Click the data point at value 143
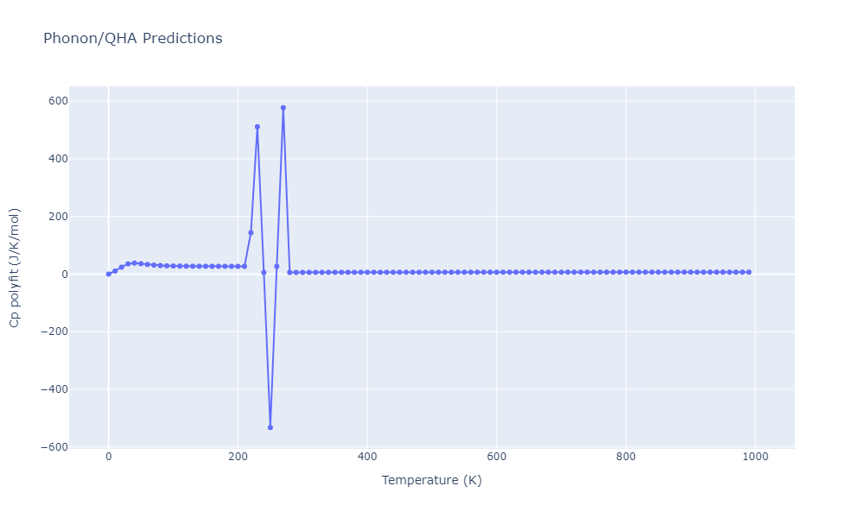The image size is (864, 518). pos(251,232)
